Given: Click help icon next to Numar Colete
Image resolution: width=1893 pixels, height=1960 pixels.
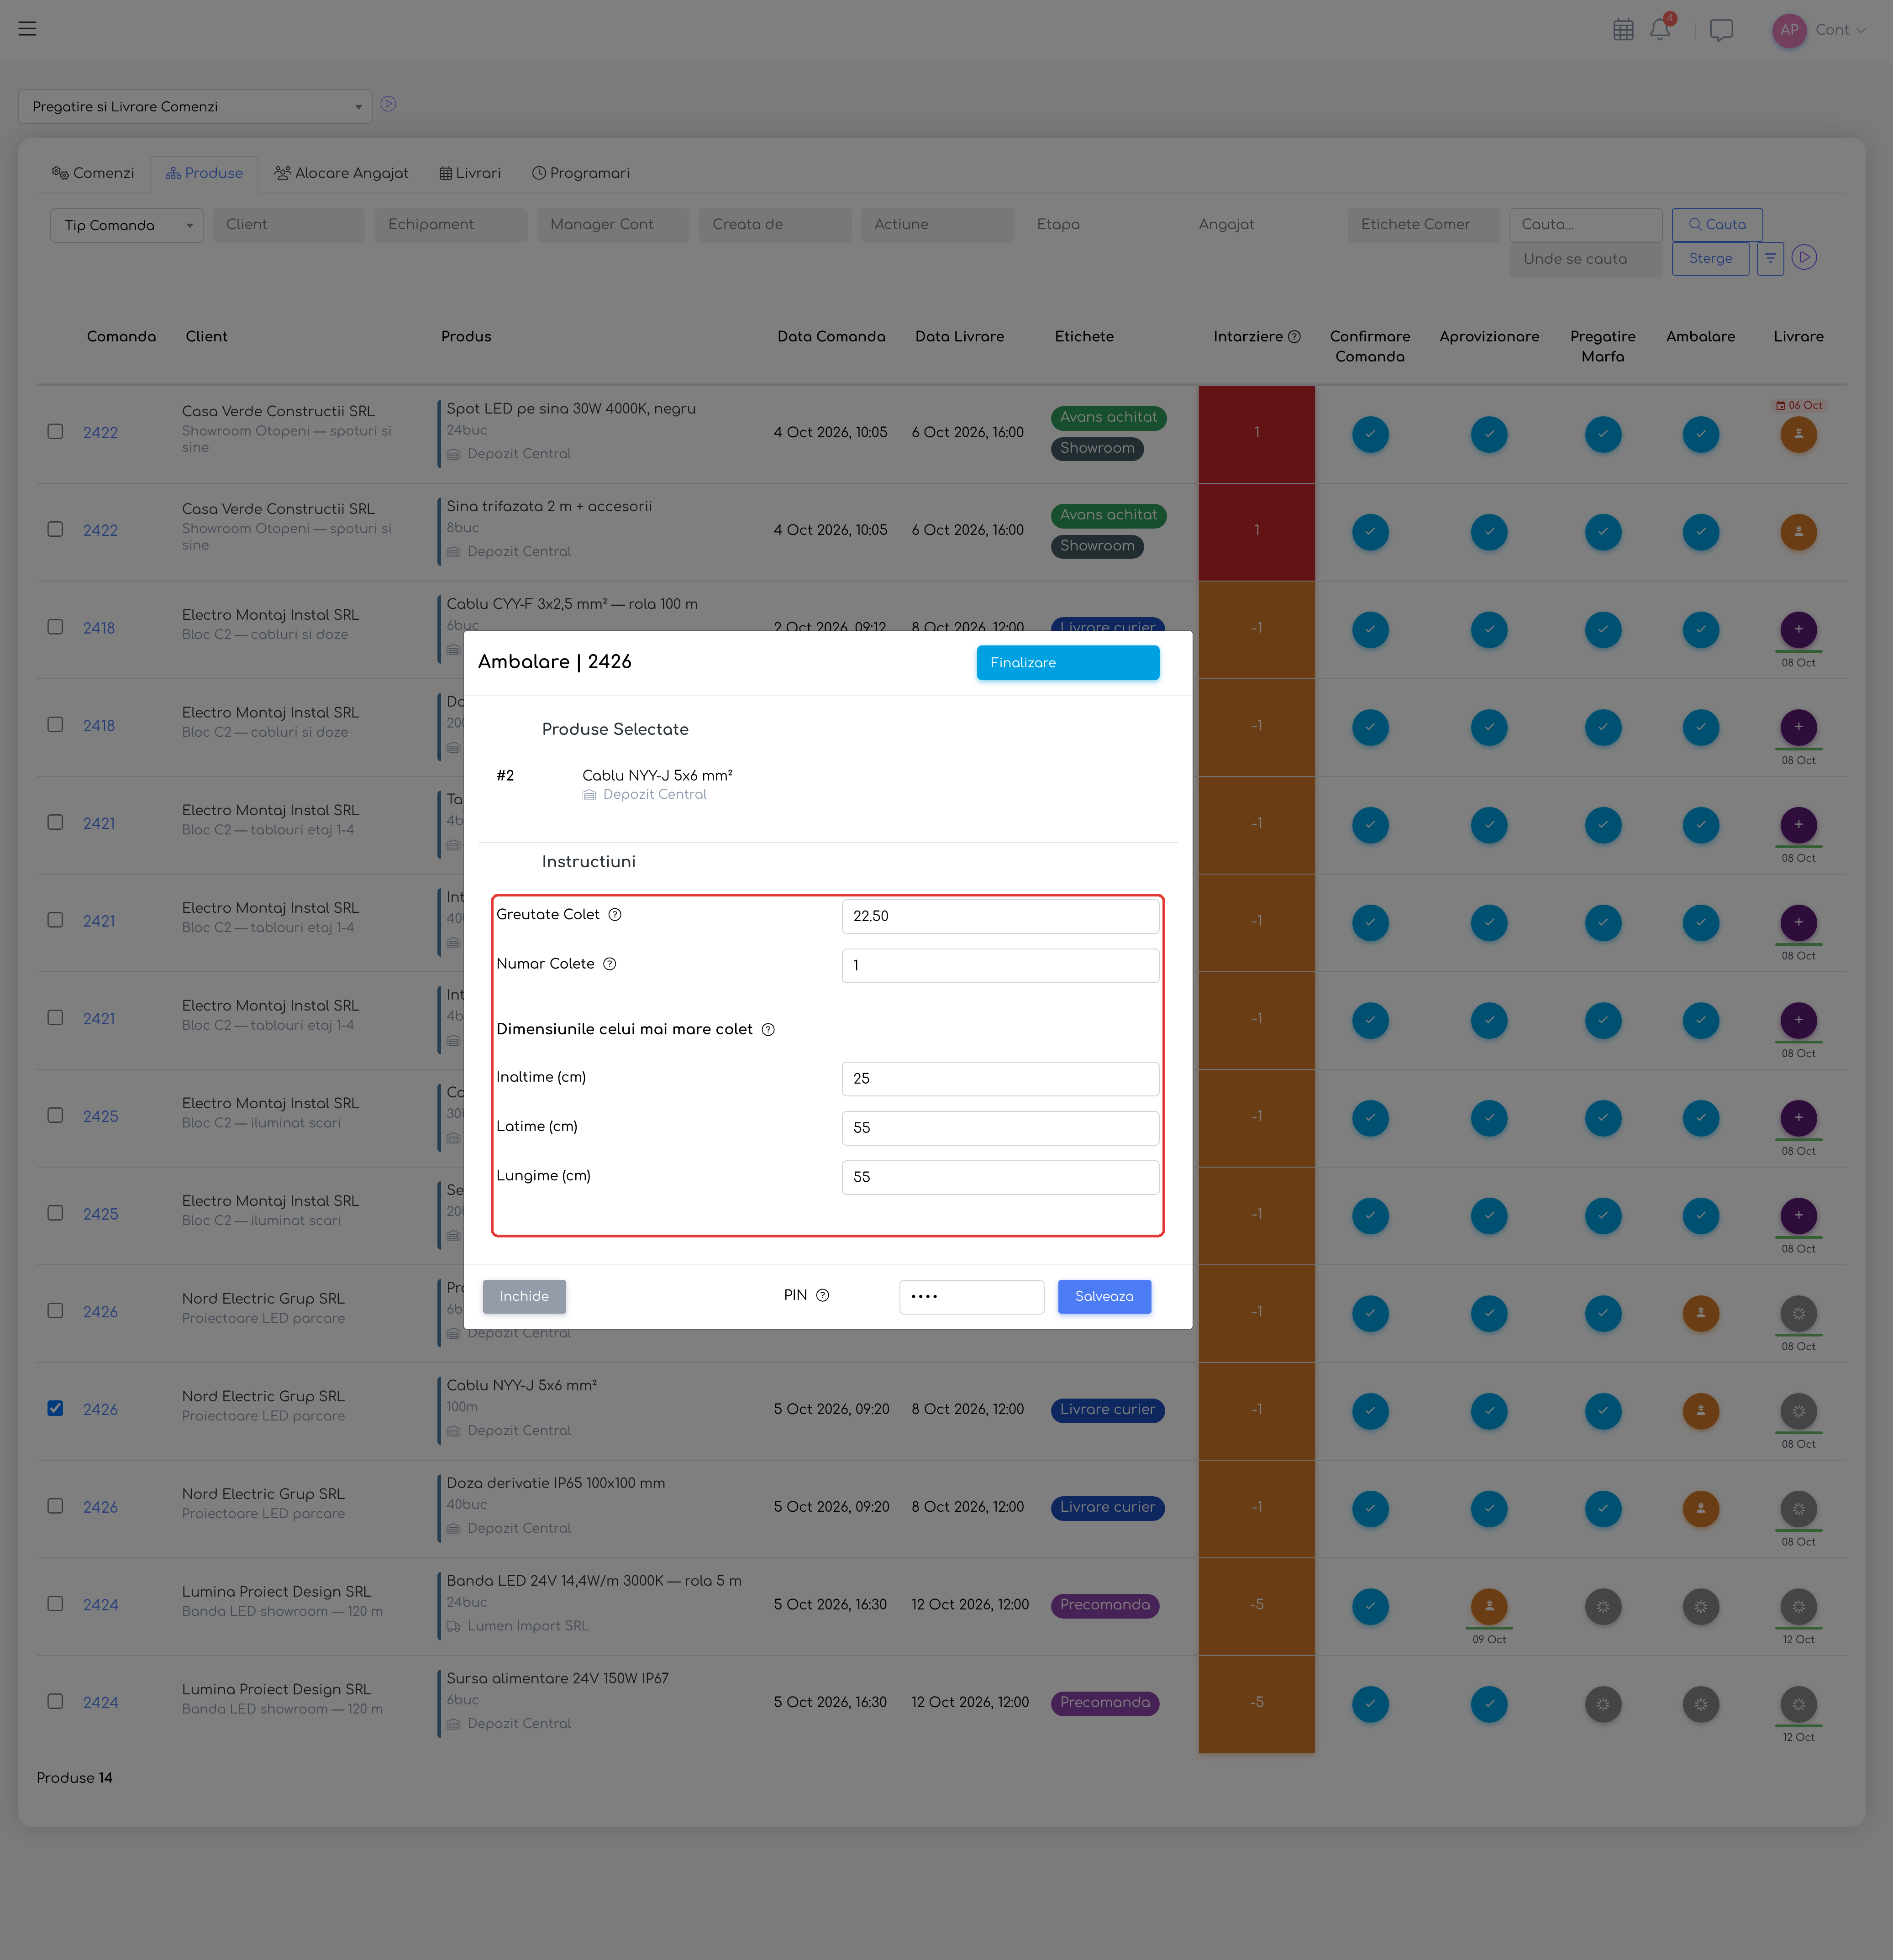Looking at the screenshot, I should tap(610, 964).
